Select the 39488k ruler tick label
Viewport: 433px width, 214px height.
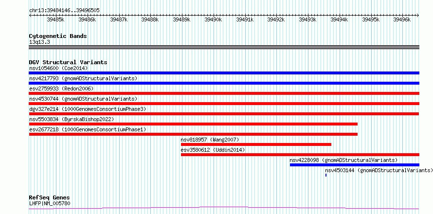(150, 19)
